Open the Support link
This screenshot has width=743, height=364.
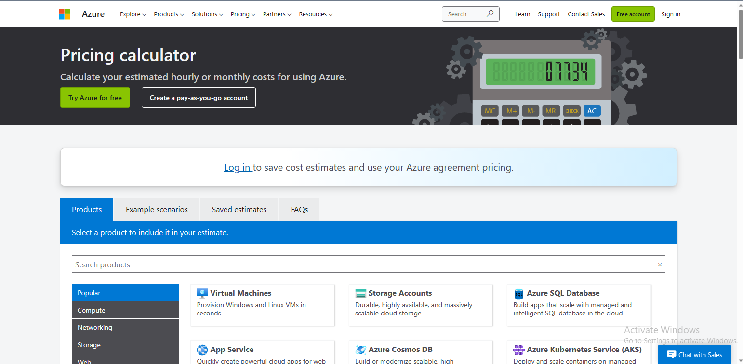pyautogui.click(x=549, y=14)
